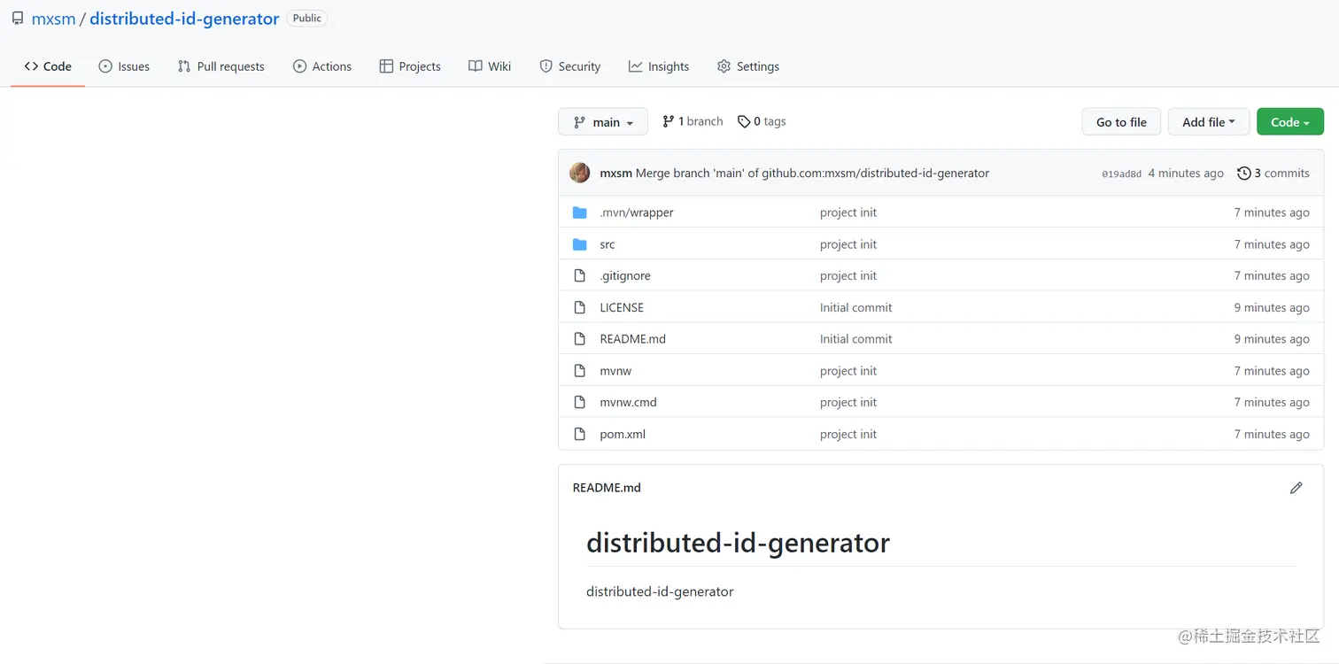Open the Actions tab
Screen dimensions: 1339x664
[x=322, y=66]
